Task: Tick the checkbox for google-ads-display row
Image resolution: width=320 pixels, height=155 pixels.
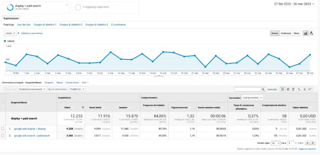Action: pyautogui.click(x=3, y=129)
